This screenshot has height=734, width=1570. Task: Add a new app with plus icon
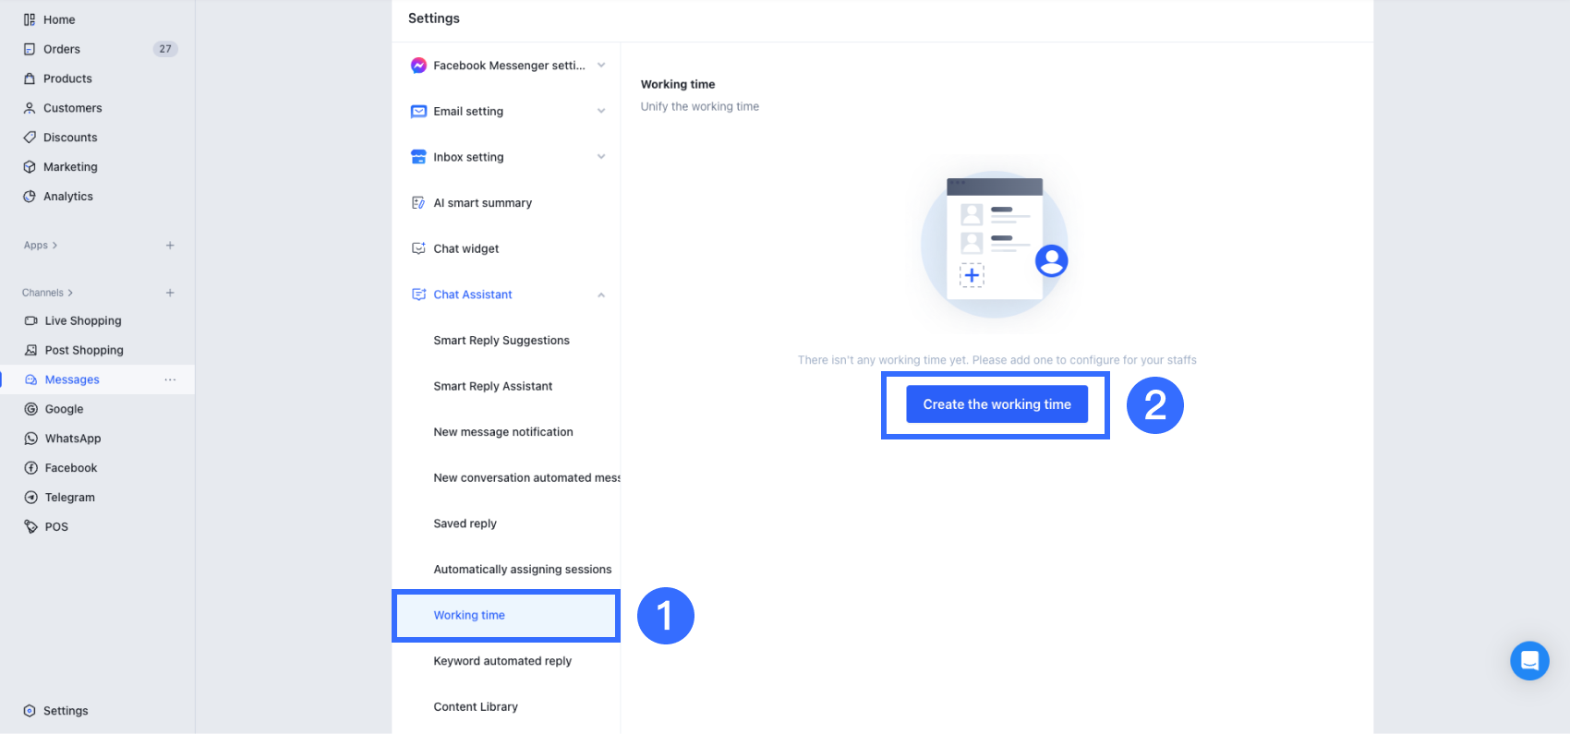[x=170, y=246]
